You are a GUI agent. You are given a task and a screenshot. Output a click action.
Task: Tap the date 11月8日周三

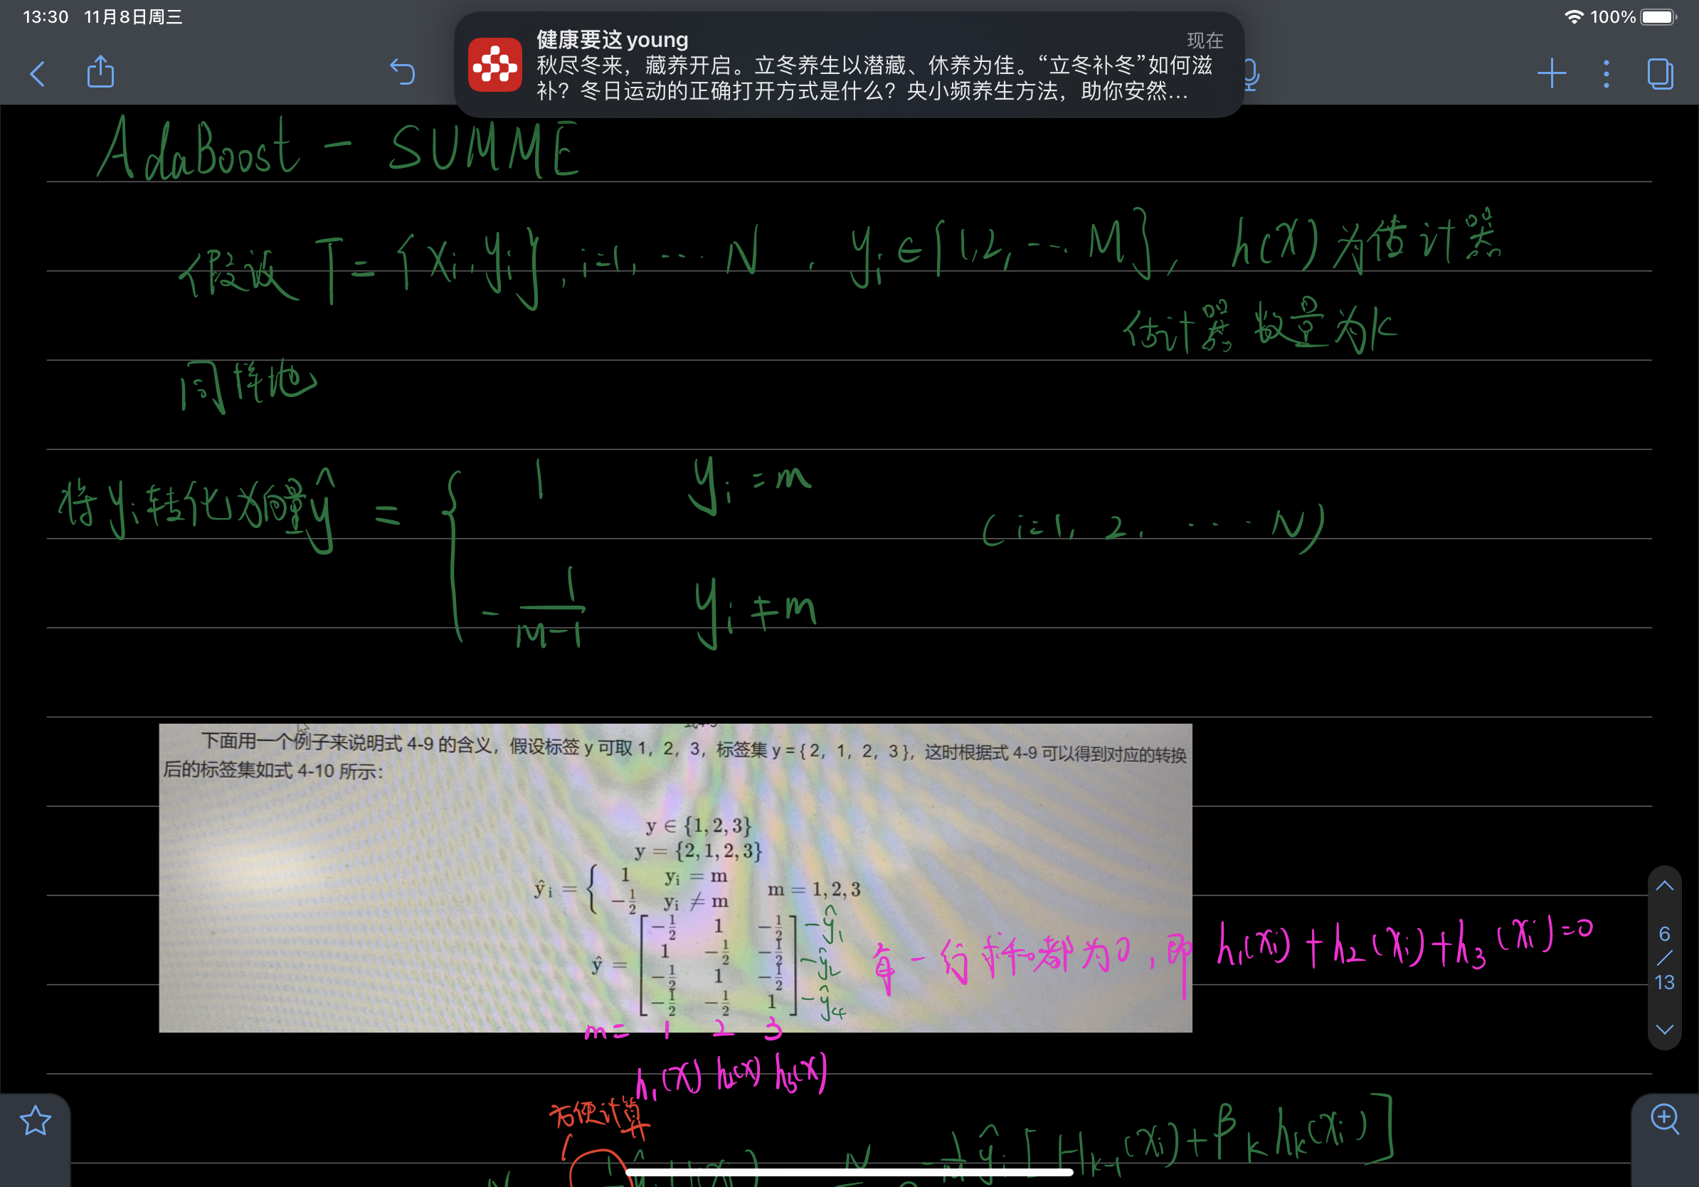coord(133,16)
